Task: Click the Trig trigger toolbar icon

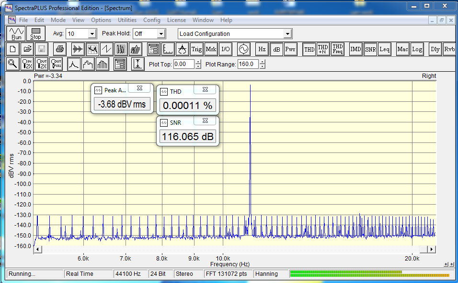Action: pos(197,49)
